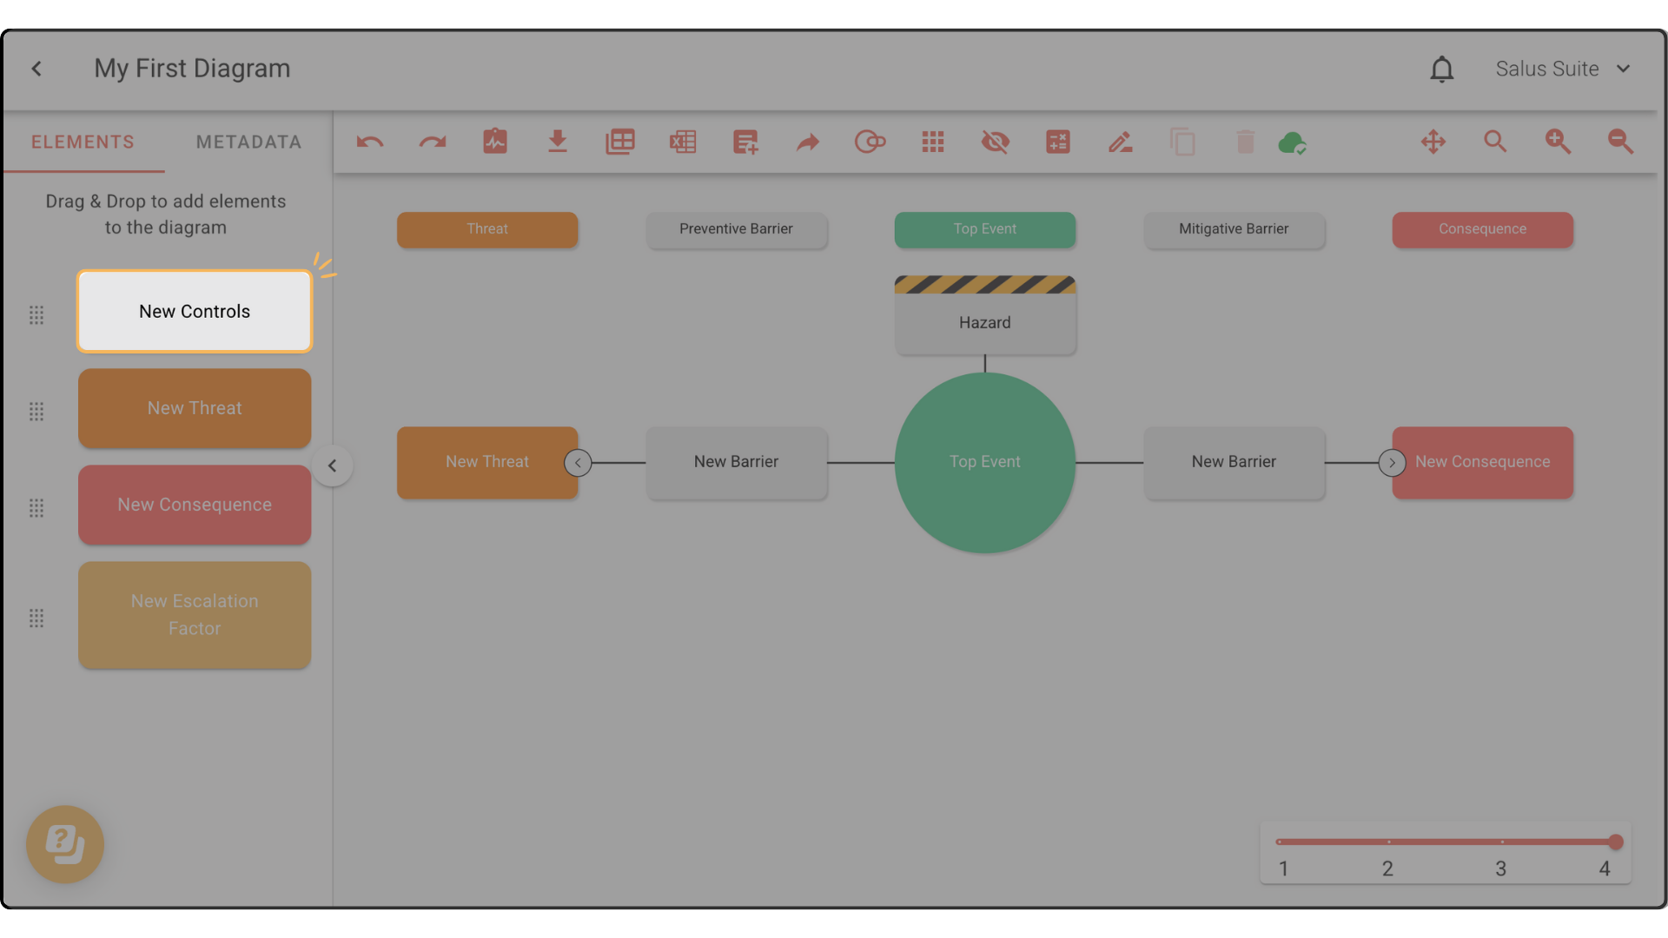Switch to the METADATA tab
1668x938 pixels.
[x=248, y=142]
